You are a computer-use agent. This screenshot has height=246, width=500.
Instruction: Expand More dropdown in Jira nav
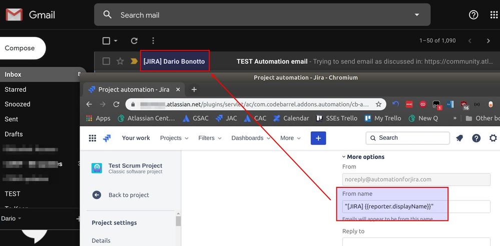[290, 138]
